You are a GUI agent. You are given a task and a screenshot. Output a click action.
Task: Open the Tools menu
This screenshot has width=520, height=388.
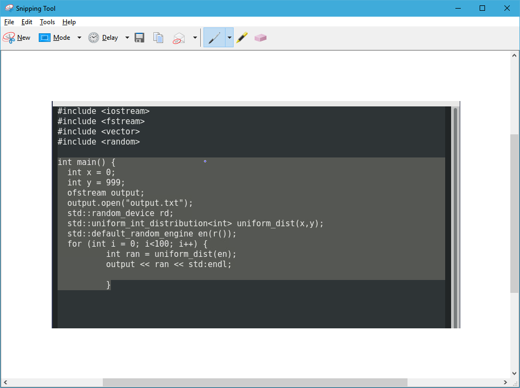[47, 22]
